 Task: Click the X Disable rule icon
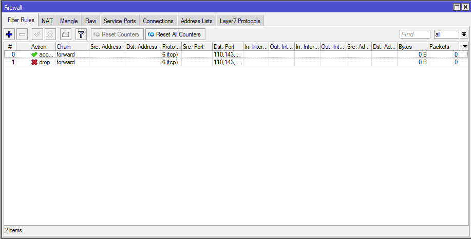tap(50, 34)
